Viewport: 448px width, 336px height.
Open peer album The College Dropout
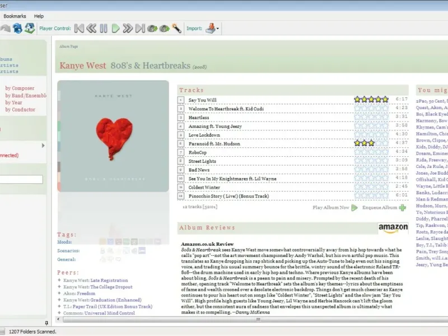coord(111,287)
